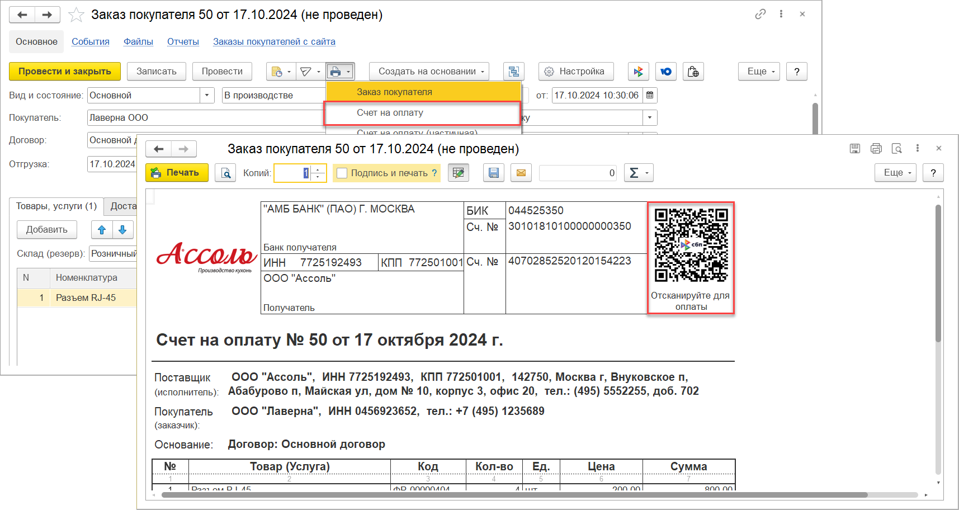Click 'Провести и закрыть' button
Viewport: 959px width, 510px height.
click(x=64, y=72)
